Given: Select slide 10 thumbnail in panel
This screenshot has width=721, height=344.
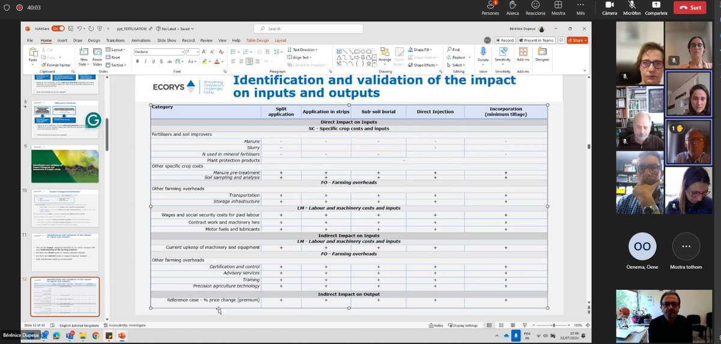Looking at the screenshot, I should click(x=65, y=207).
